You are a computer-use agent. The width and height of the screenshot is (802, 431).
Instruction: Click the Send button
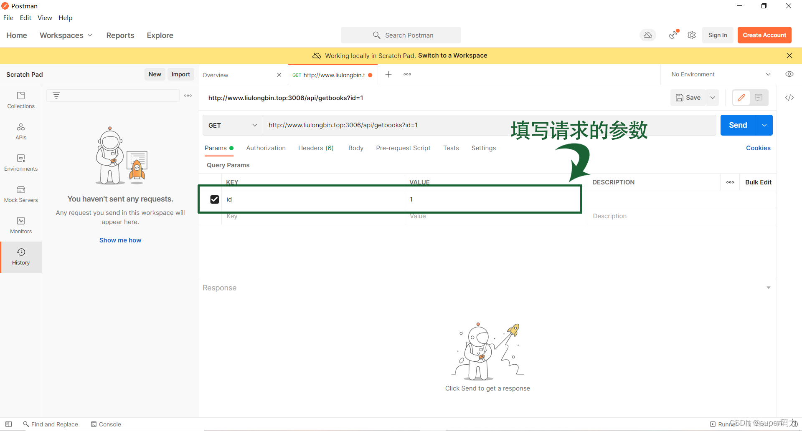(x=738, y=125)
